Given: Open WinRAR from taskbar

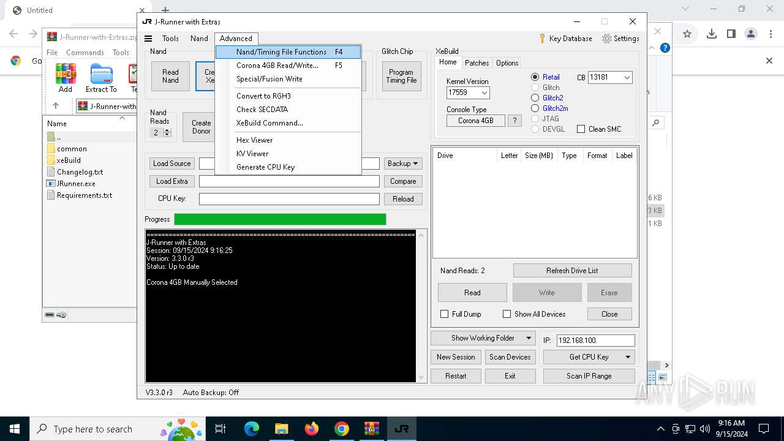Looking at the screenshot, I should (x=371, y=429).
